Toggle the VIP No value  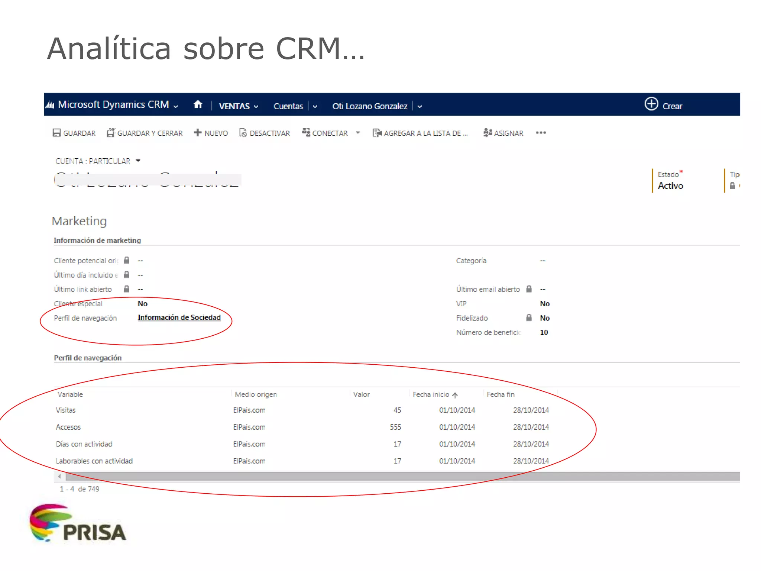click(545, 303)
